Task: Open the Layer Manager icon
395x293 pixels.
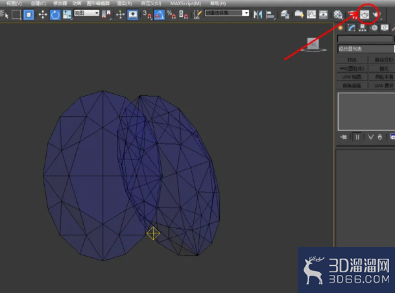Action: tap(285, 15)
